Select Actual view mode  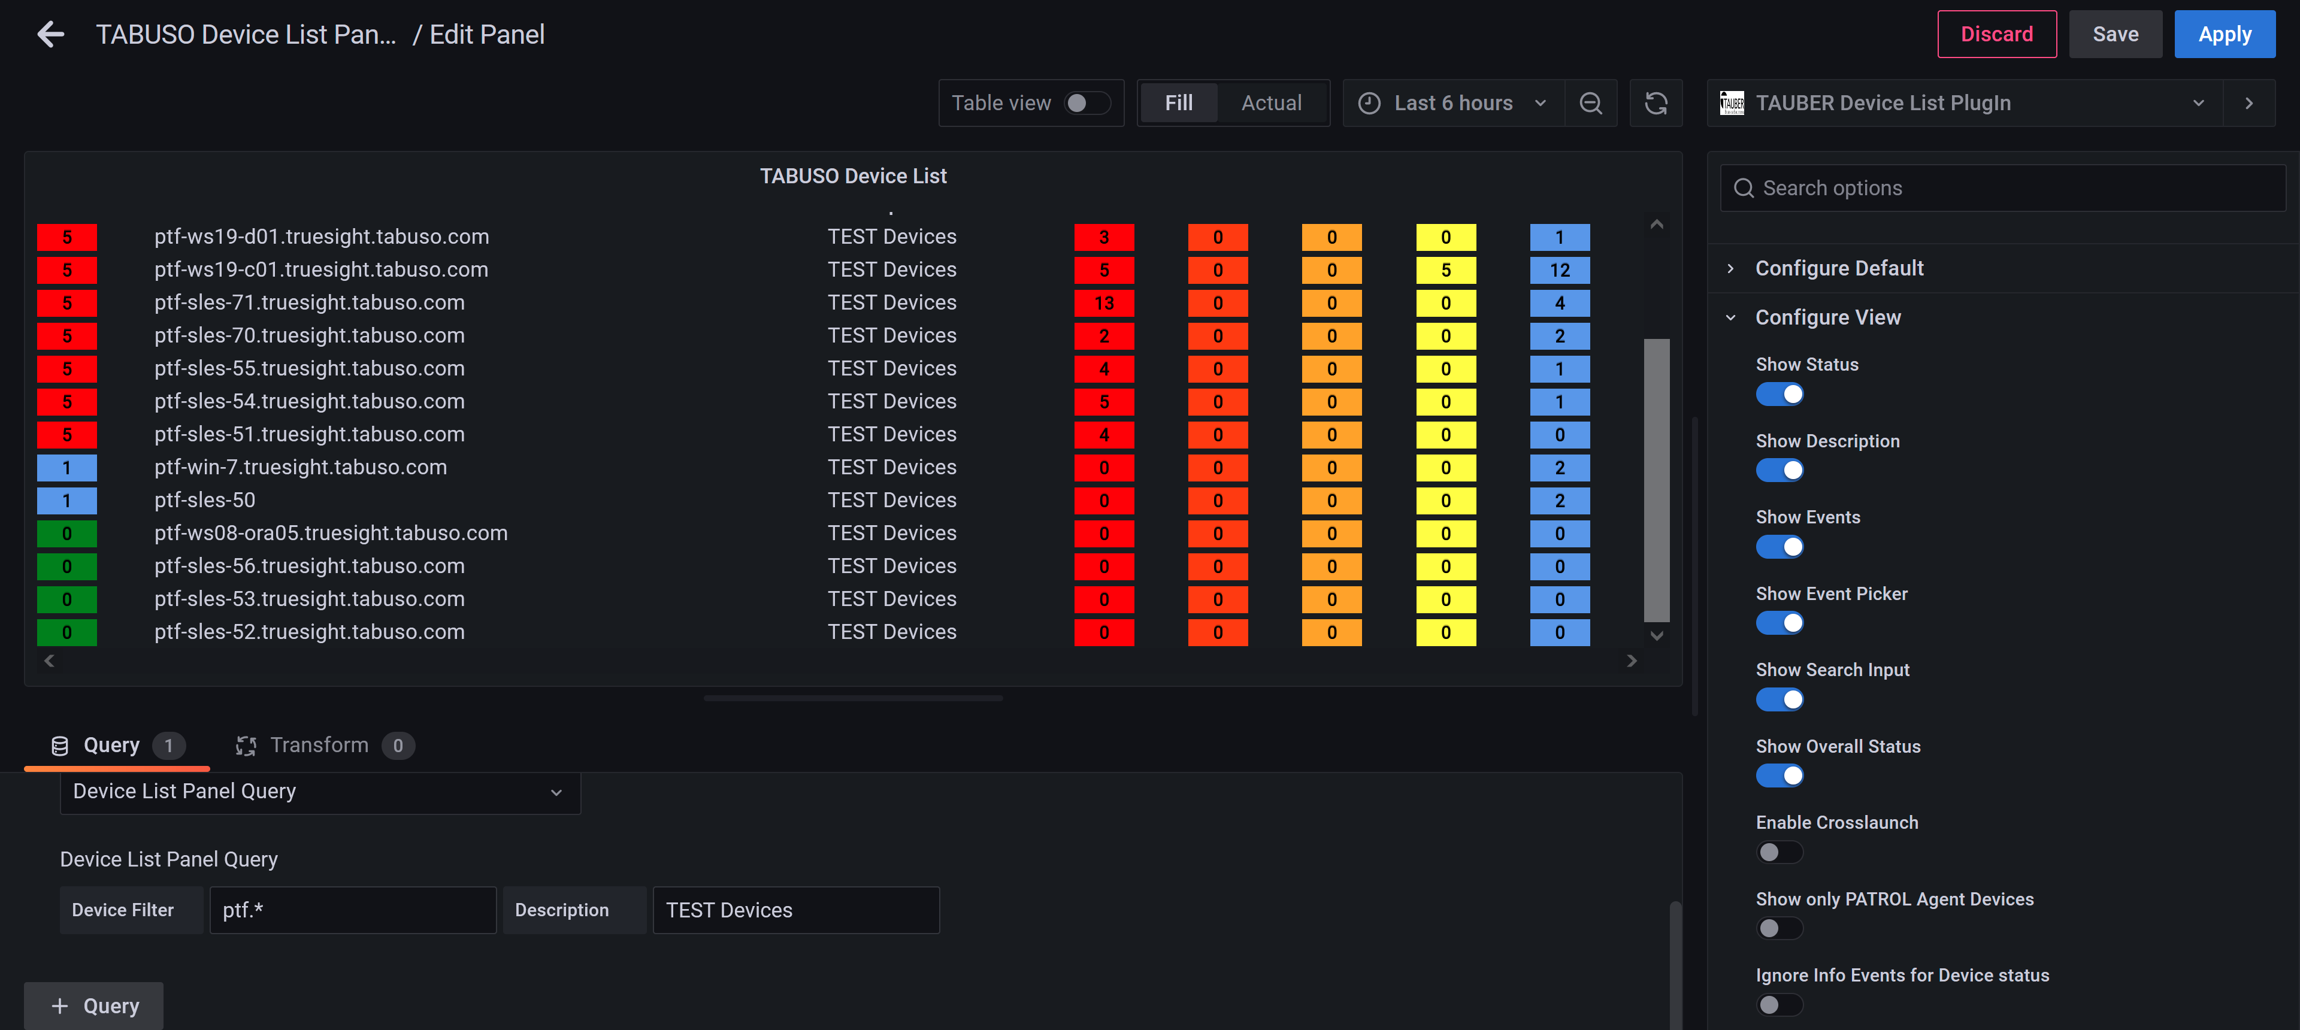[1270, 104]
